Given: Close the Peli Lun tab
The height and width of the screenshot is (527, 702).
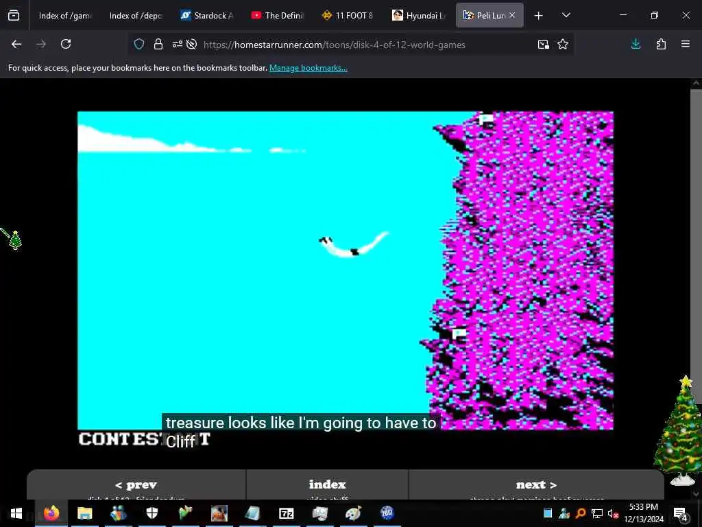Looking at the screenshot, I should click(512, 15).
